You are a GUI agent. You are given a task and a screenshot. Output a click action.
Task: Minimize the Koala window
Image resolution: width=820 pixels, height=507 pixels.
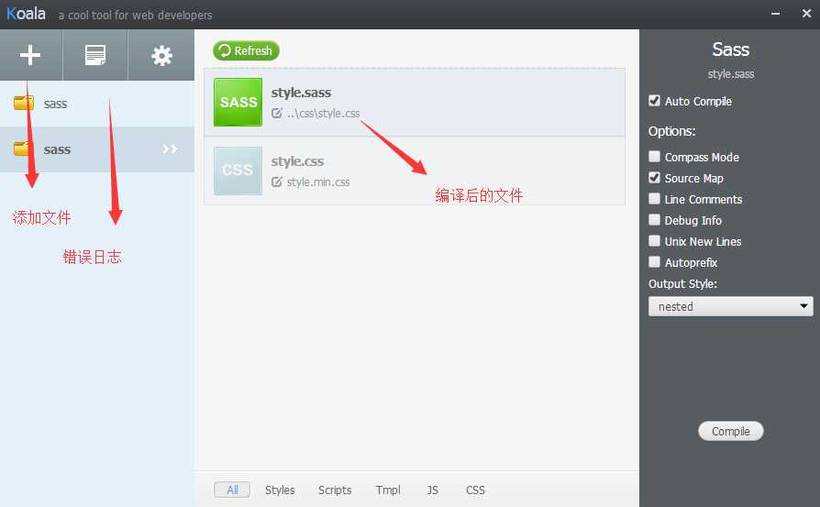point(776,14)
